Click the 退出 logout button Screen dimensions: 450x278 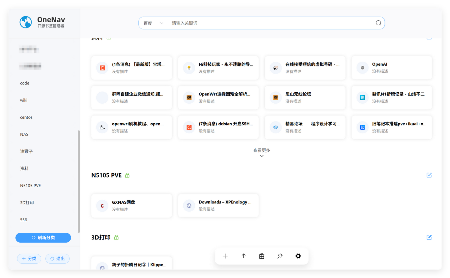[x=57, y=259]
